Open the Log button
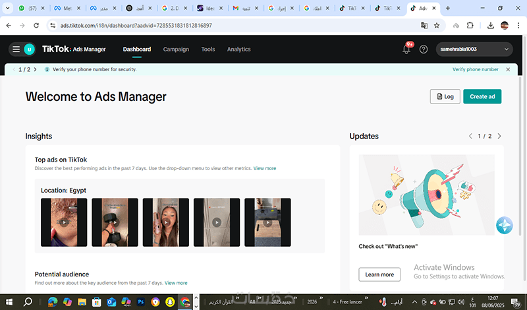527x310 pixels. point(445,96)
